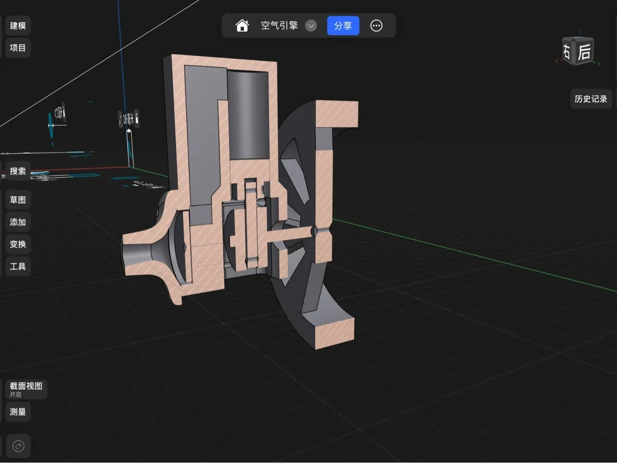Open the 搜索 tool search

18,171
